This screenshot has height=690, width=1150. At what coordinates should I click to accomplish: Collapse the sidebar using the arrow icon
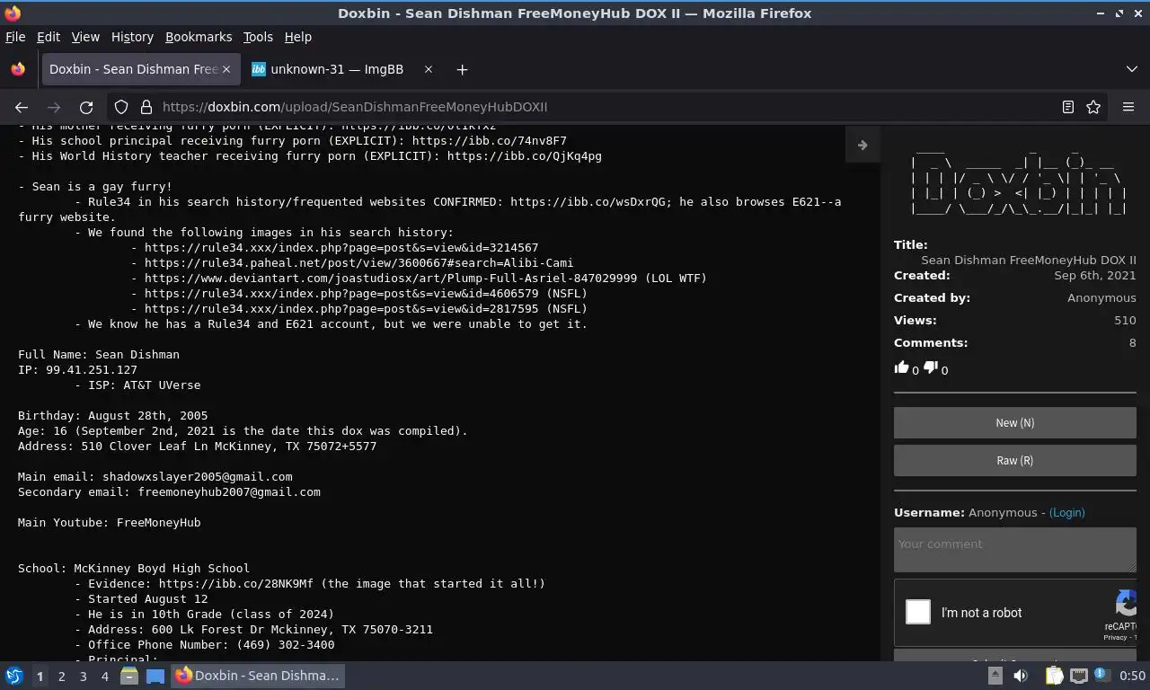click(862, 145)
